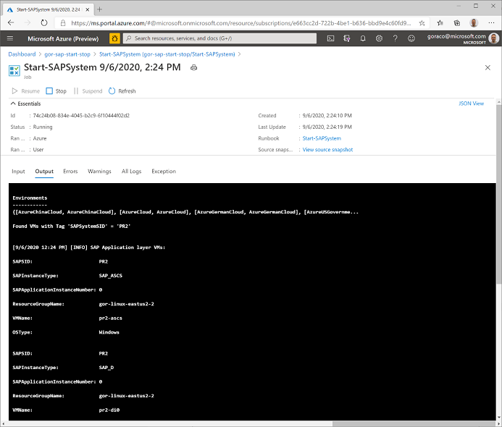
Task: Stop the running job
Action: click(56, 91)
